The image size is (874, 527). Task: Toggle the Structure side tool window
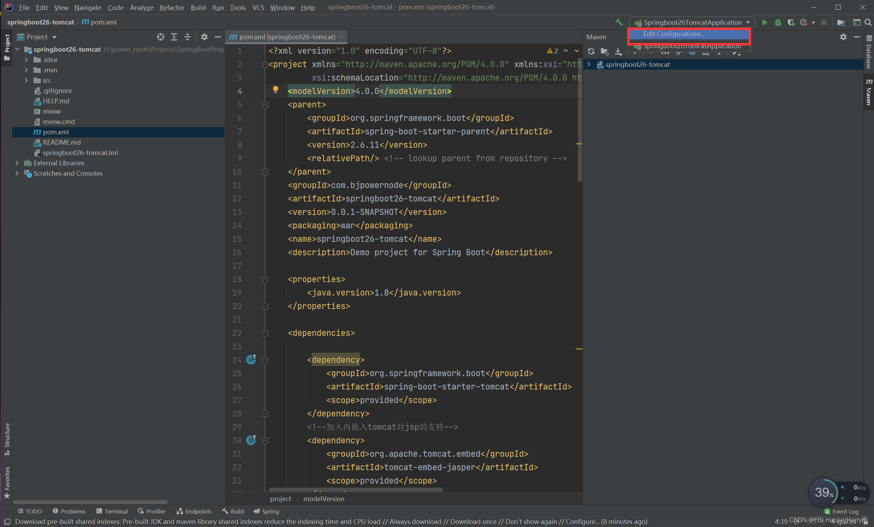click(x=7, y=438)
